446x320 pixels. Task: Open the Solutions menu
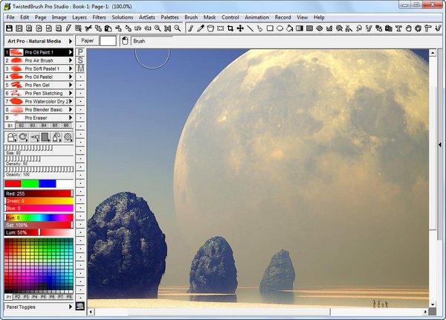click(x=123, y=17)
